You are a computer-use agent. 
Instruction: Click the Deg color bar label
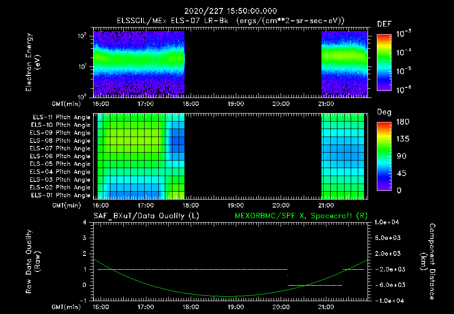[384, 112]
